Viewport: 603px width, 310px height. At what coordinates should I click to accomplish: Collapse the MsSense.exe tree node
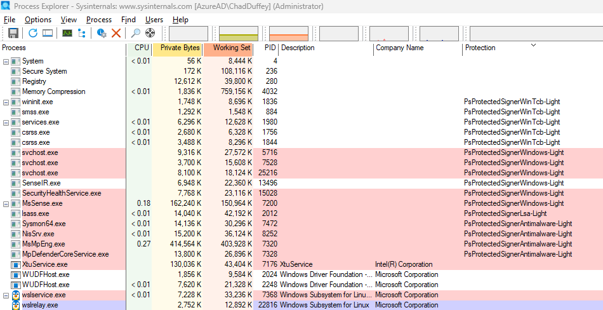(x=6, y=204)
